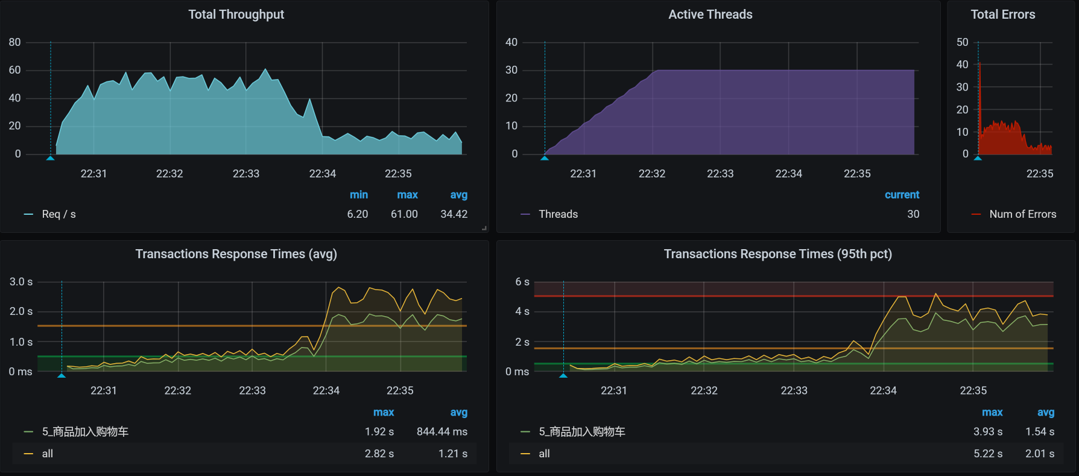
Task: Toggle the Threads series in legend
Action: (558, 214)
